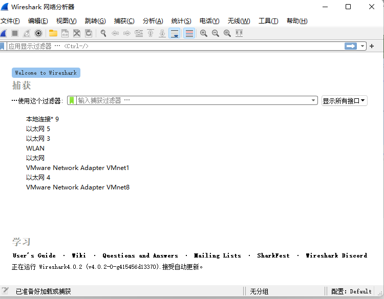Screen dimensions: 384x299
Task: Select VMware Network Adapter VMnet8
Action: (78, 187)
